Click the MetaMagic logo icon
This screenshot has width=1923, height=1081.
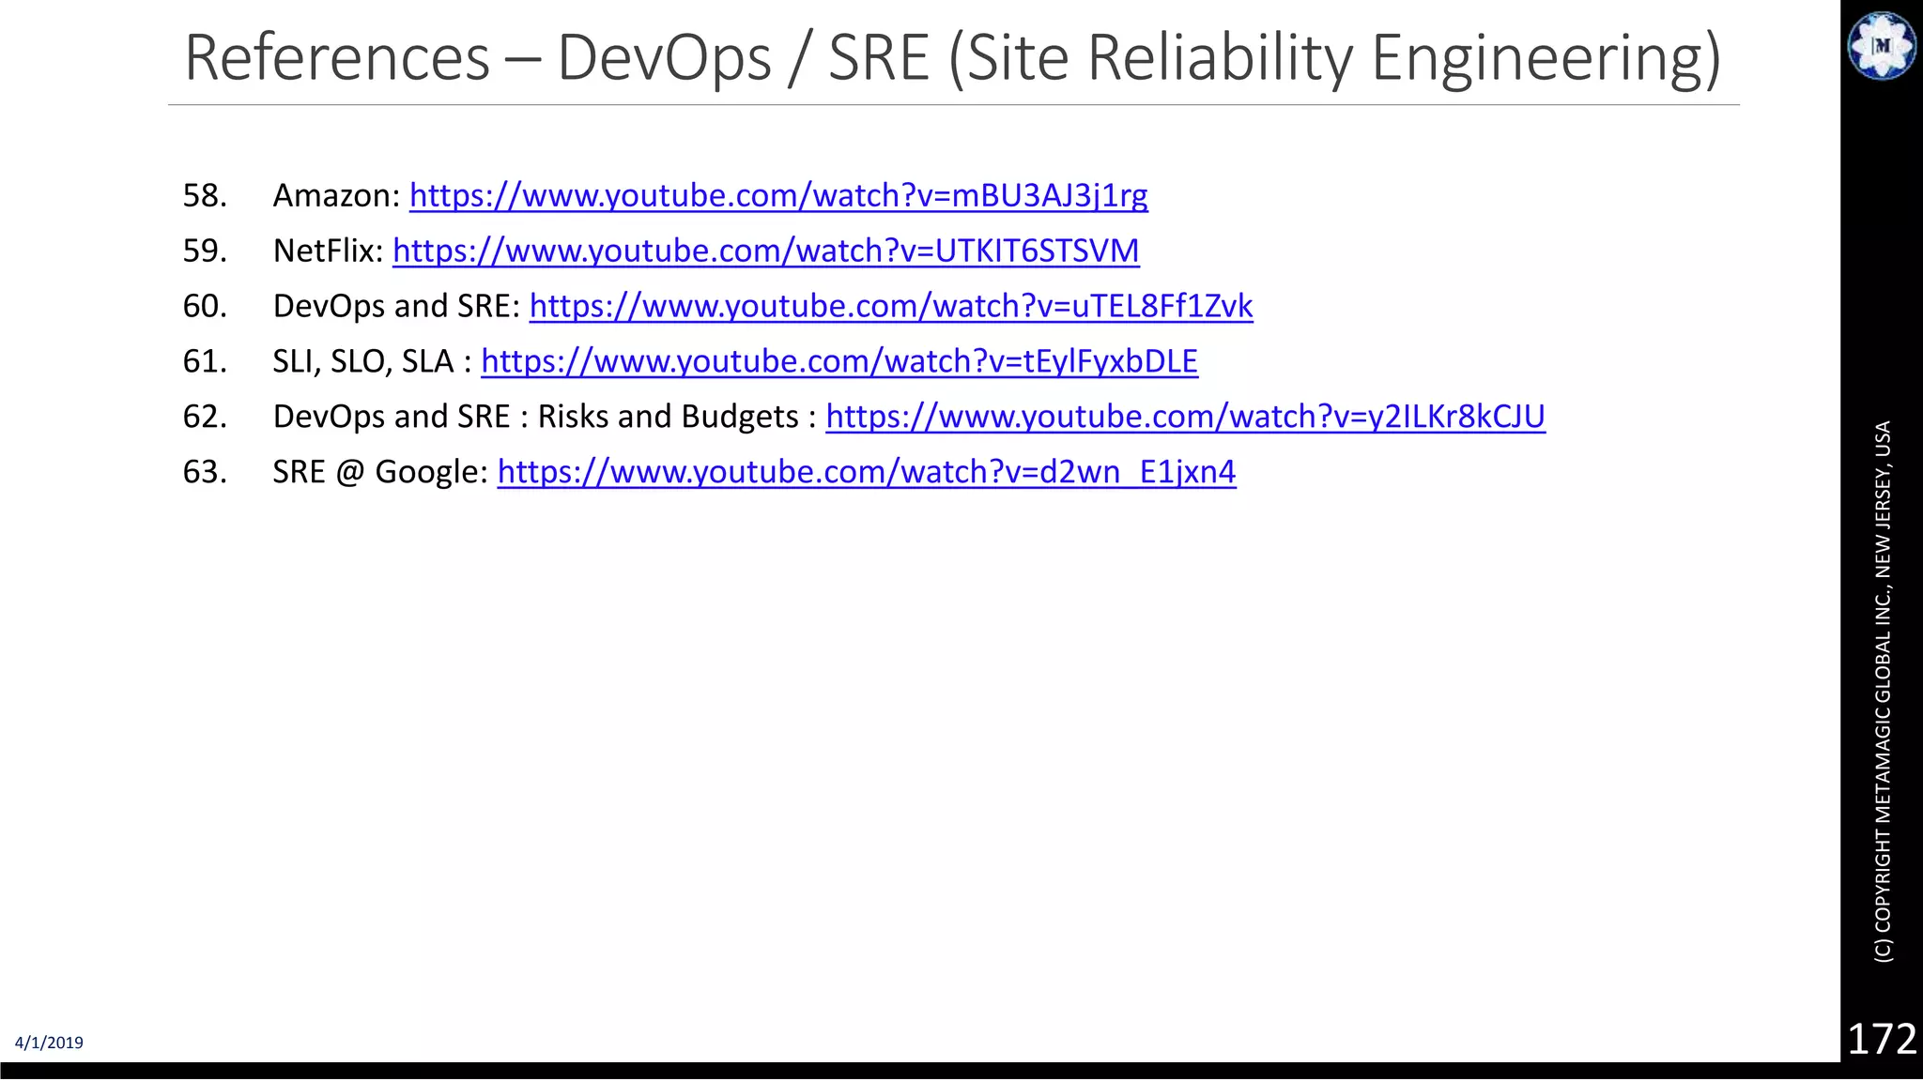[1881, 45]
